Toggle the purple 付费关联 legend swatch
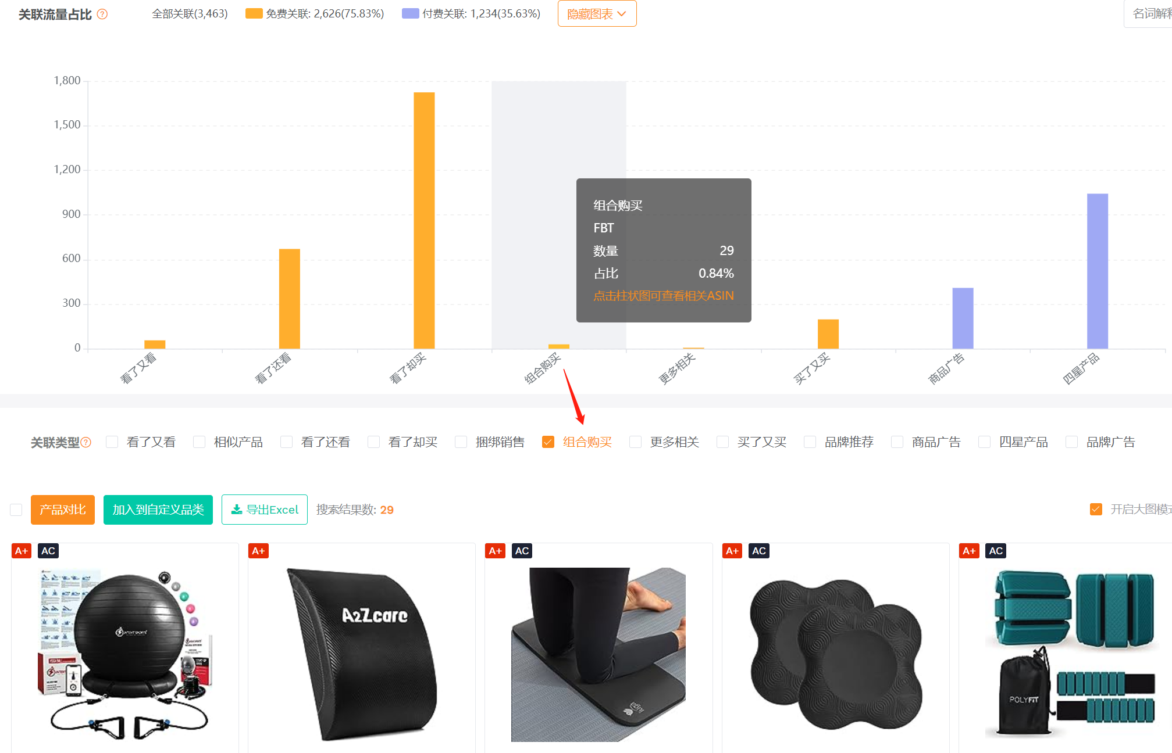The image size is (1172, 753). tap(411, 13)
